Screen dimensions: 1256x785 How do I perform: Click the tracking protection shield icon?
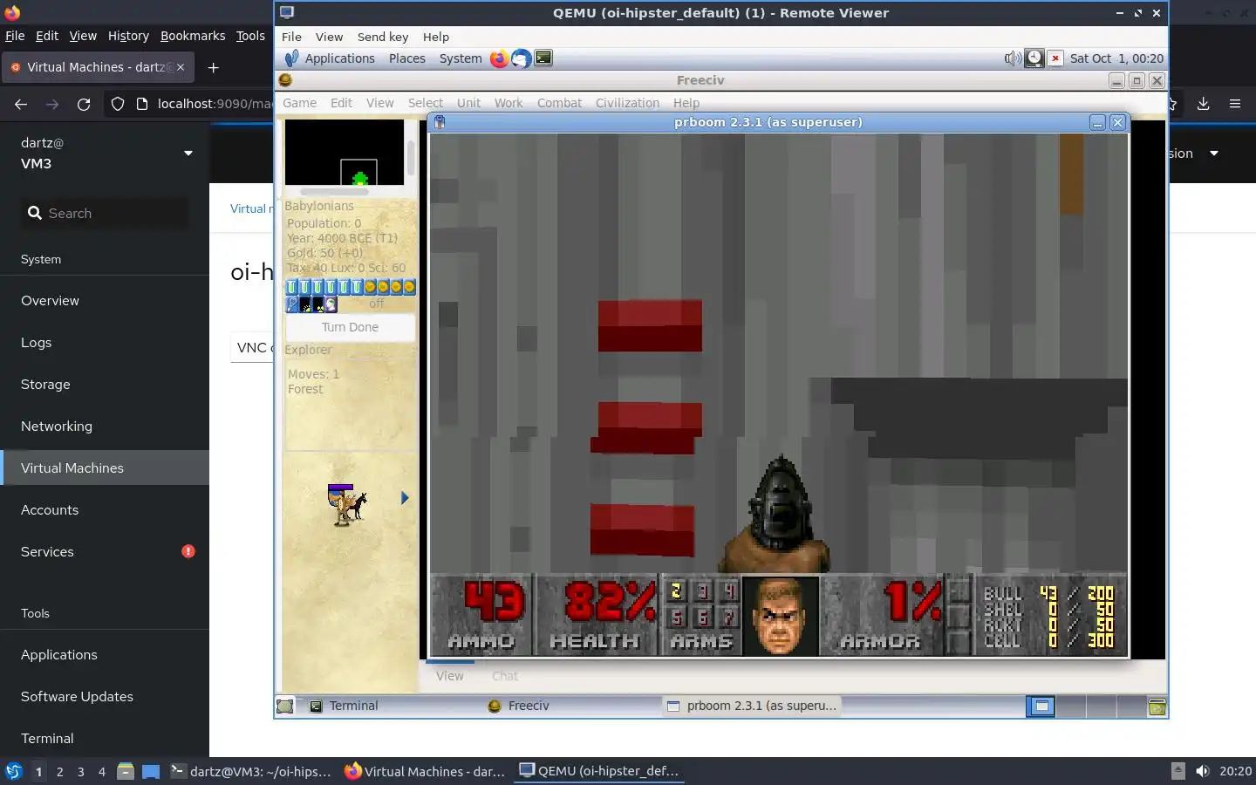(x=118, y=104)
